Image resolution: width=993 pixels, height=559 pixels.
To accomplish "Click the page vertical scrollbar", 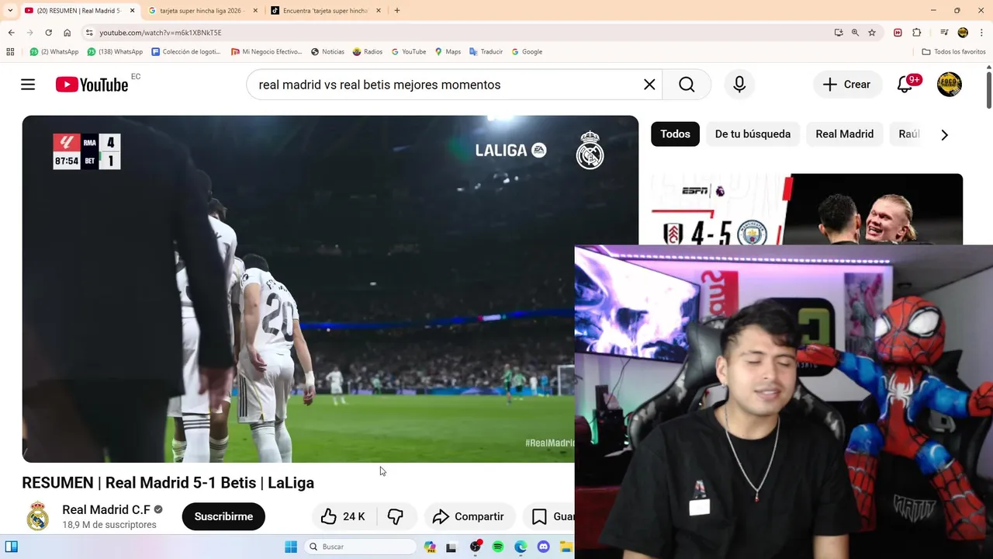I will [x=989, y=89].
